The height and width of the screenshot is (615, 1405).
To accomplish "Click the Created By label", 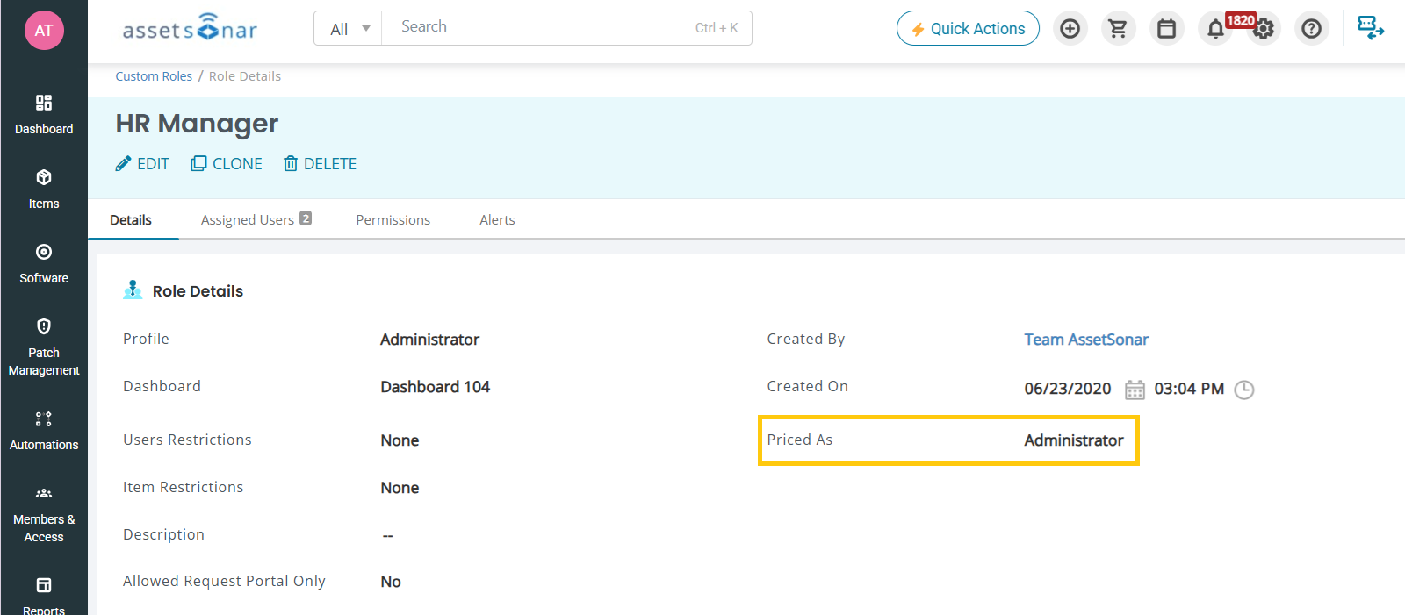I will 805,339.
